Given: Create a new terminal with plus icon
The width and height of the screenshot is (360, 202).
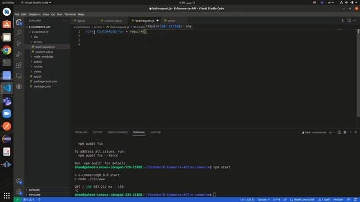Looking at the screenshot, I should pos(330,132).
